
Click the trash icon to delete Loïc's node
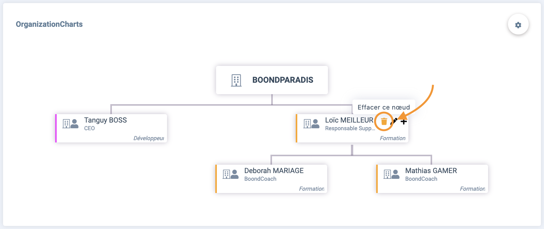[x=384, y=121]
